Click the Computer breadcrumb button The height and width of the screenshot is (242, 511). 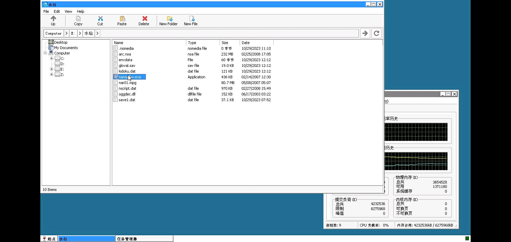tap(53, 33)
